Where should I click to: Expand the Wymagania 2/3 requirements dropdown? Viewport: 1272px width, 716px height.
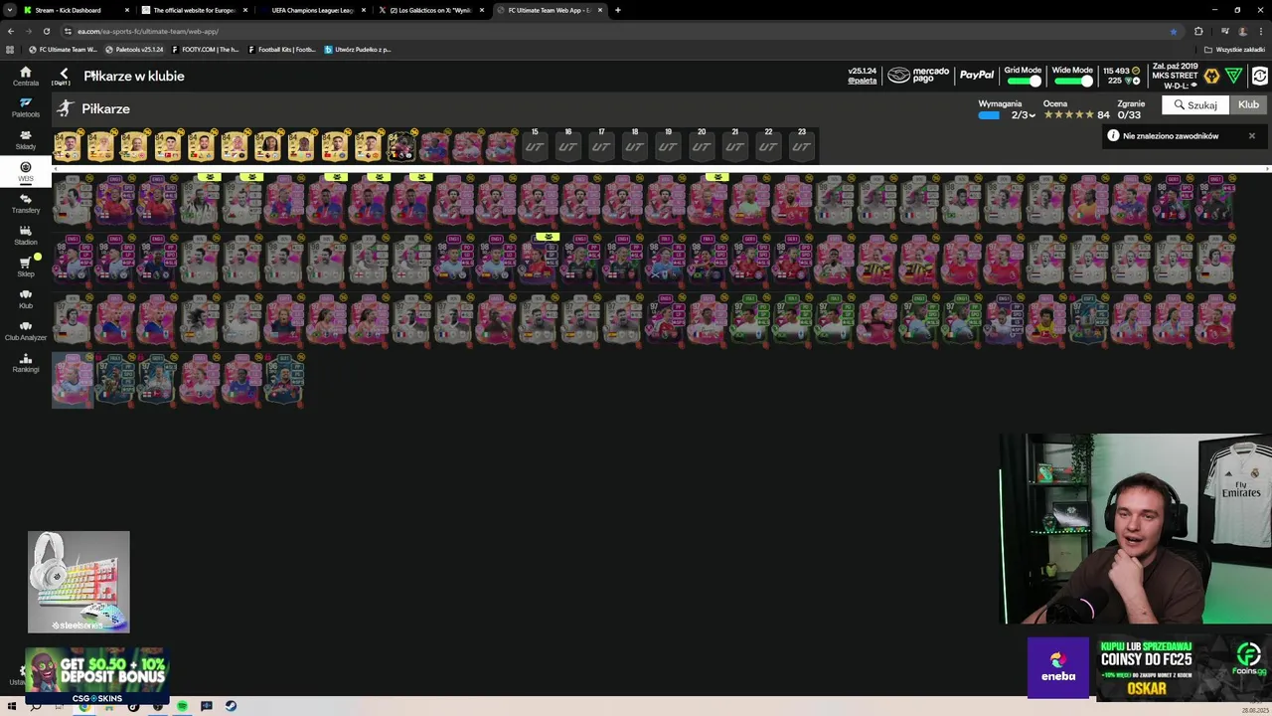(1024, 115)
